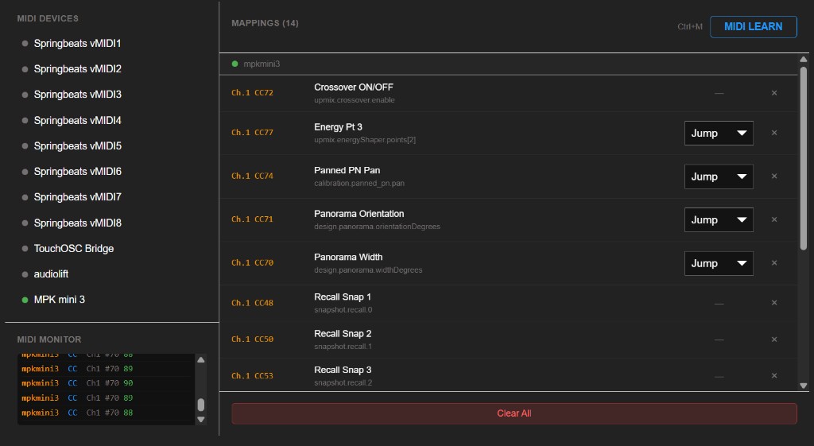Click the Ch.1 CC74 assignment label
Image resolution: width=814 pixels, height=446 pixels.
(x=252, y=176)
